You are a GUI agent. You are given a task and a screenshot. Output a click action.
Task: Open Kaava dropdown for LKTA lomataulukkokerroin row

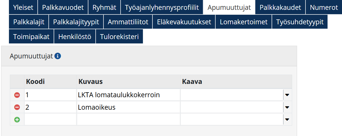[287, 95]
